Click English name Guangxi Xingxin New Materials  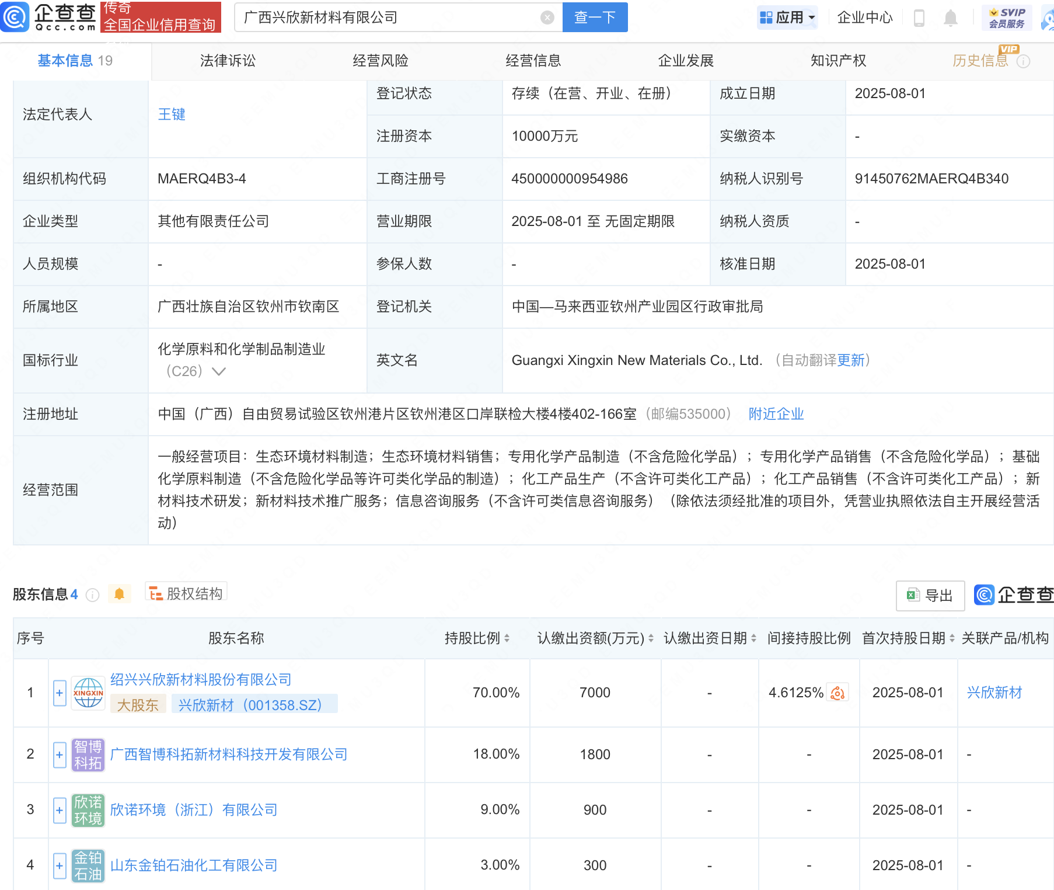pos(637,360)
